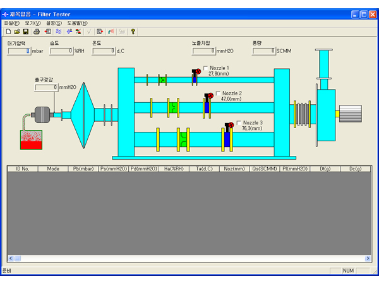379x284 pixels.
Task: Toggle the Nozzle 3 checkbox
Action: [239, 122]
